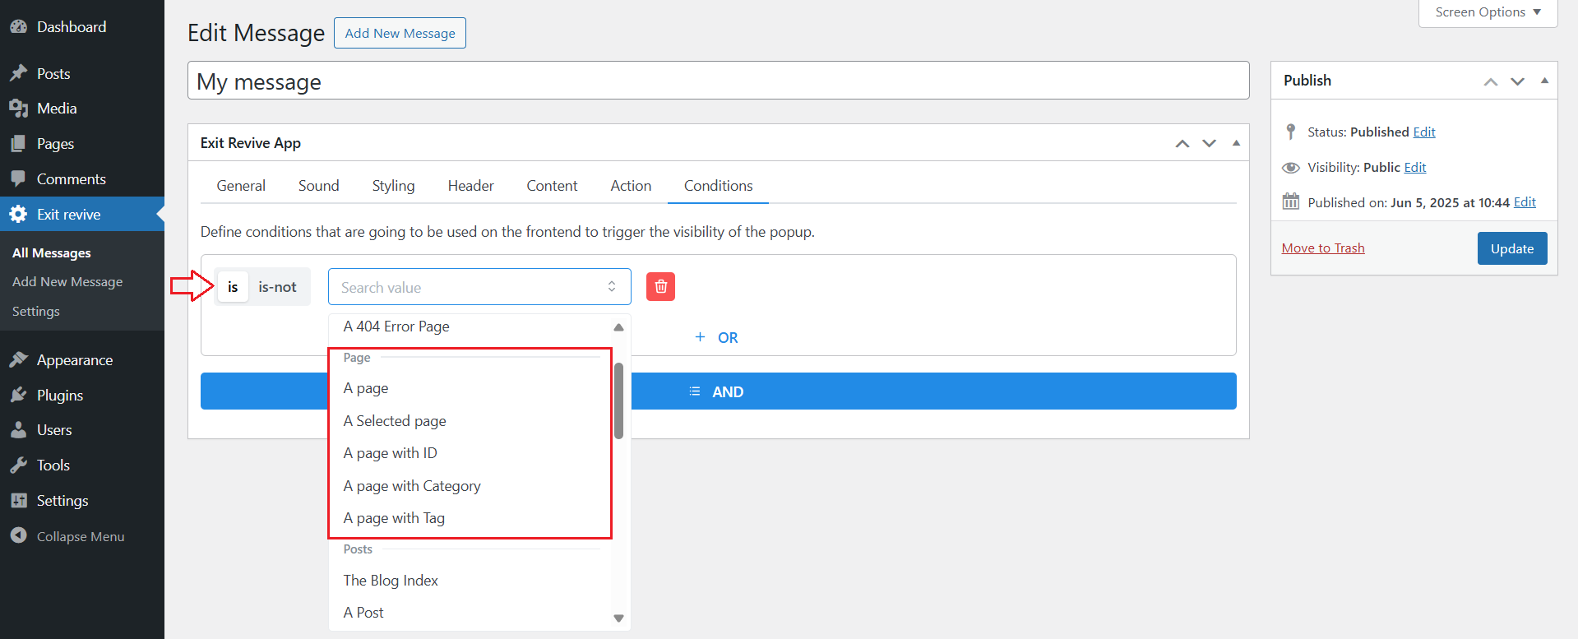The image size is (1578, 639).
Task: Click the message title field
Action: click(x=718, y=81)
